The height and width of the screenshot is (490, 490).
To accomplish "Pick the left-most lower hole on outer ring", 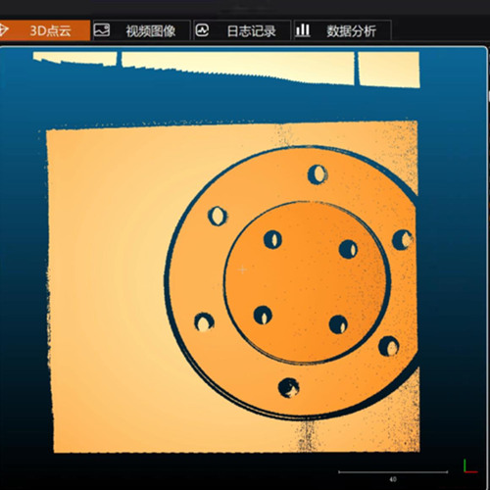I will (204, 322).
